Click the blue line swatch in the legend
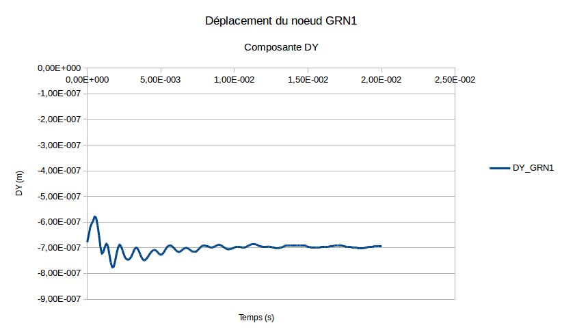 pos(500,168)
